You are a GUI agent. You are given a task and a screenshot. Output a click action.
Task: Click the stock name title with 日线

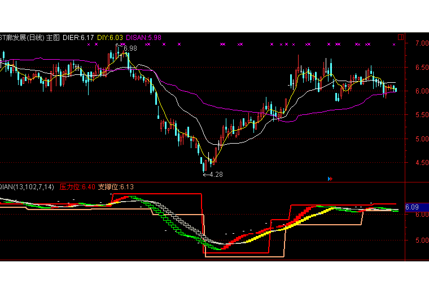coord(21,38)
